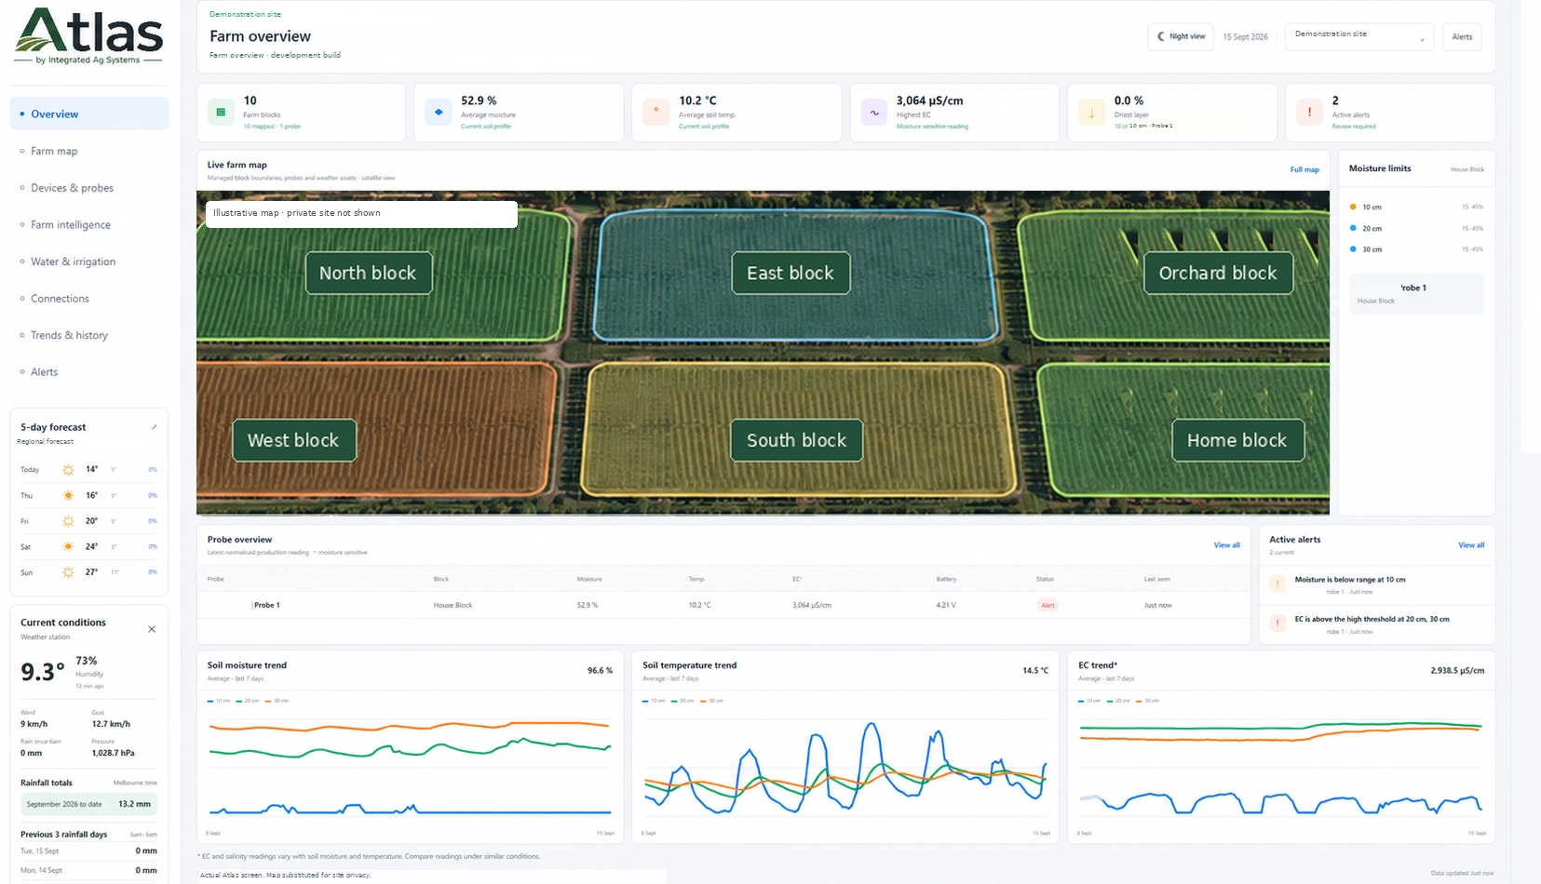Screen dimensions: 1541x884
Task: Click the Driest layer down-arrow icon
Action: pos(1091,113)
